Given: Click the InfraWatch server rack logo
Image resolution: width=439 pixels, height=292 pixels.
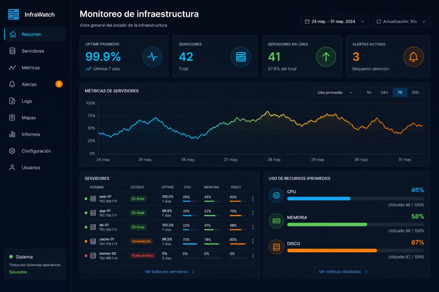Looking at the screenshot, I should click(x=14, y=14).
